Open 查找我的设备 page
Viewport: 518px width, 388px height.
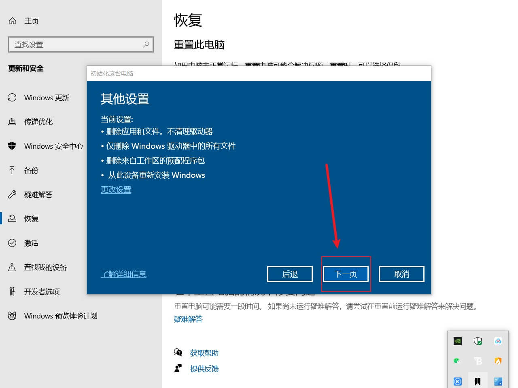[x=45, y=267]
